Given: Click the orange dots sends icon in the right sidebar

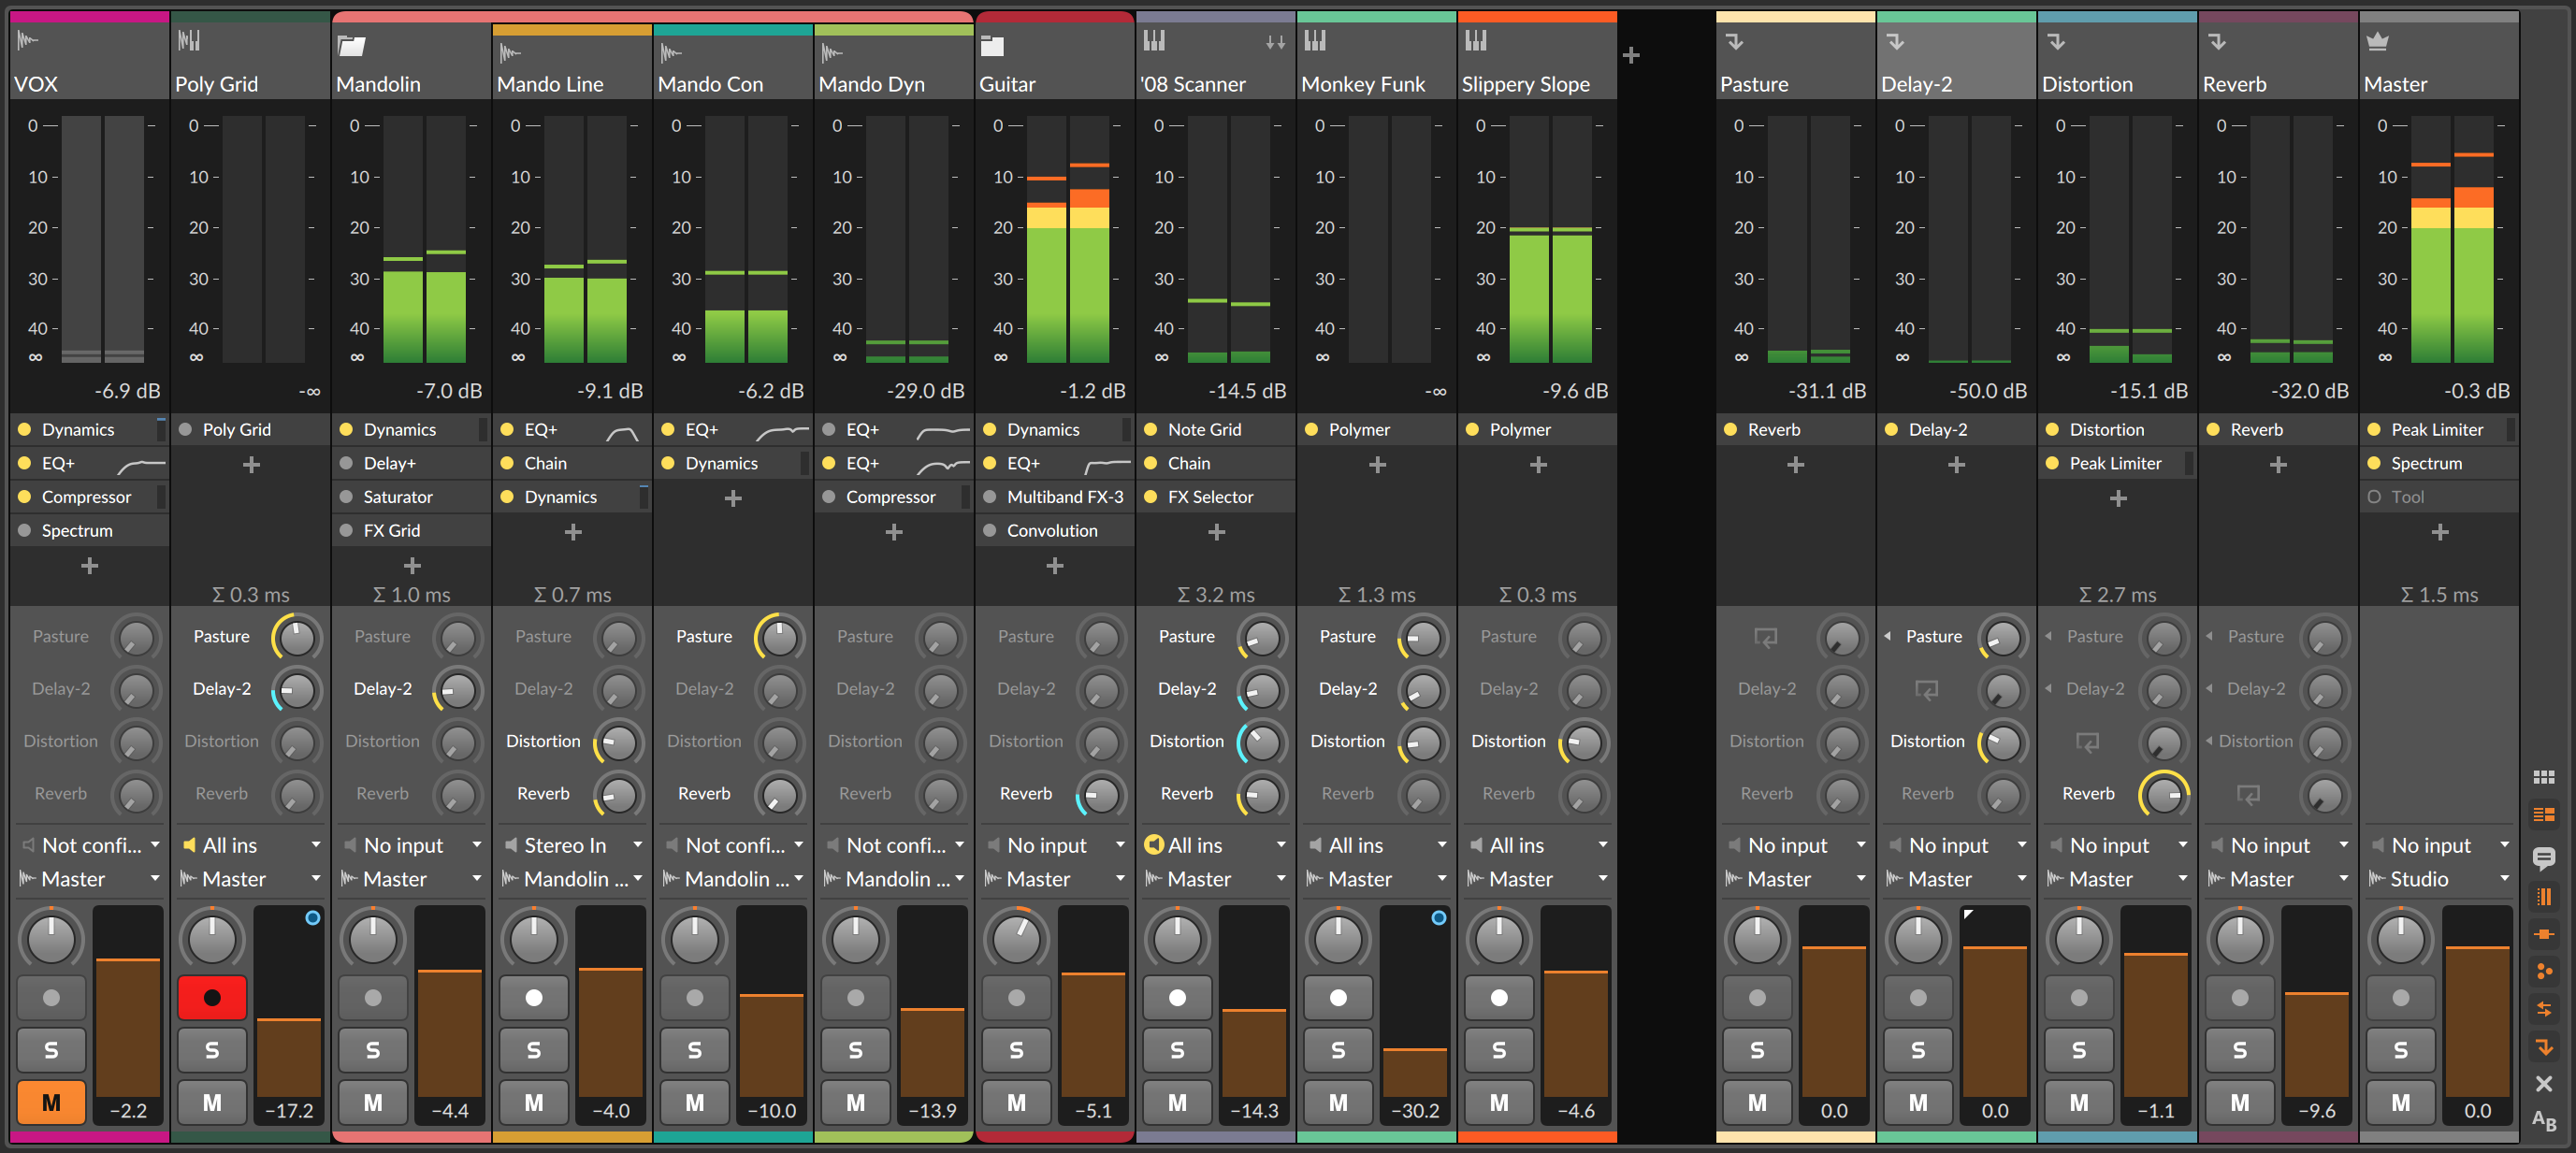Looking at the screenshot, I should pyautogui.click(x=2545, y=971).
